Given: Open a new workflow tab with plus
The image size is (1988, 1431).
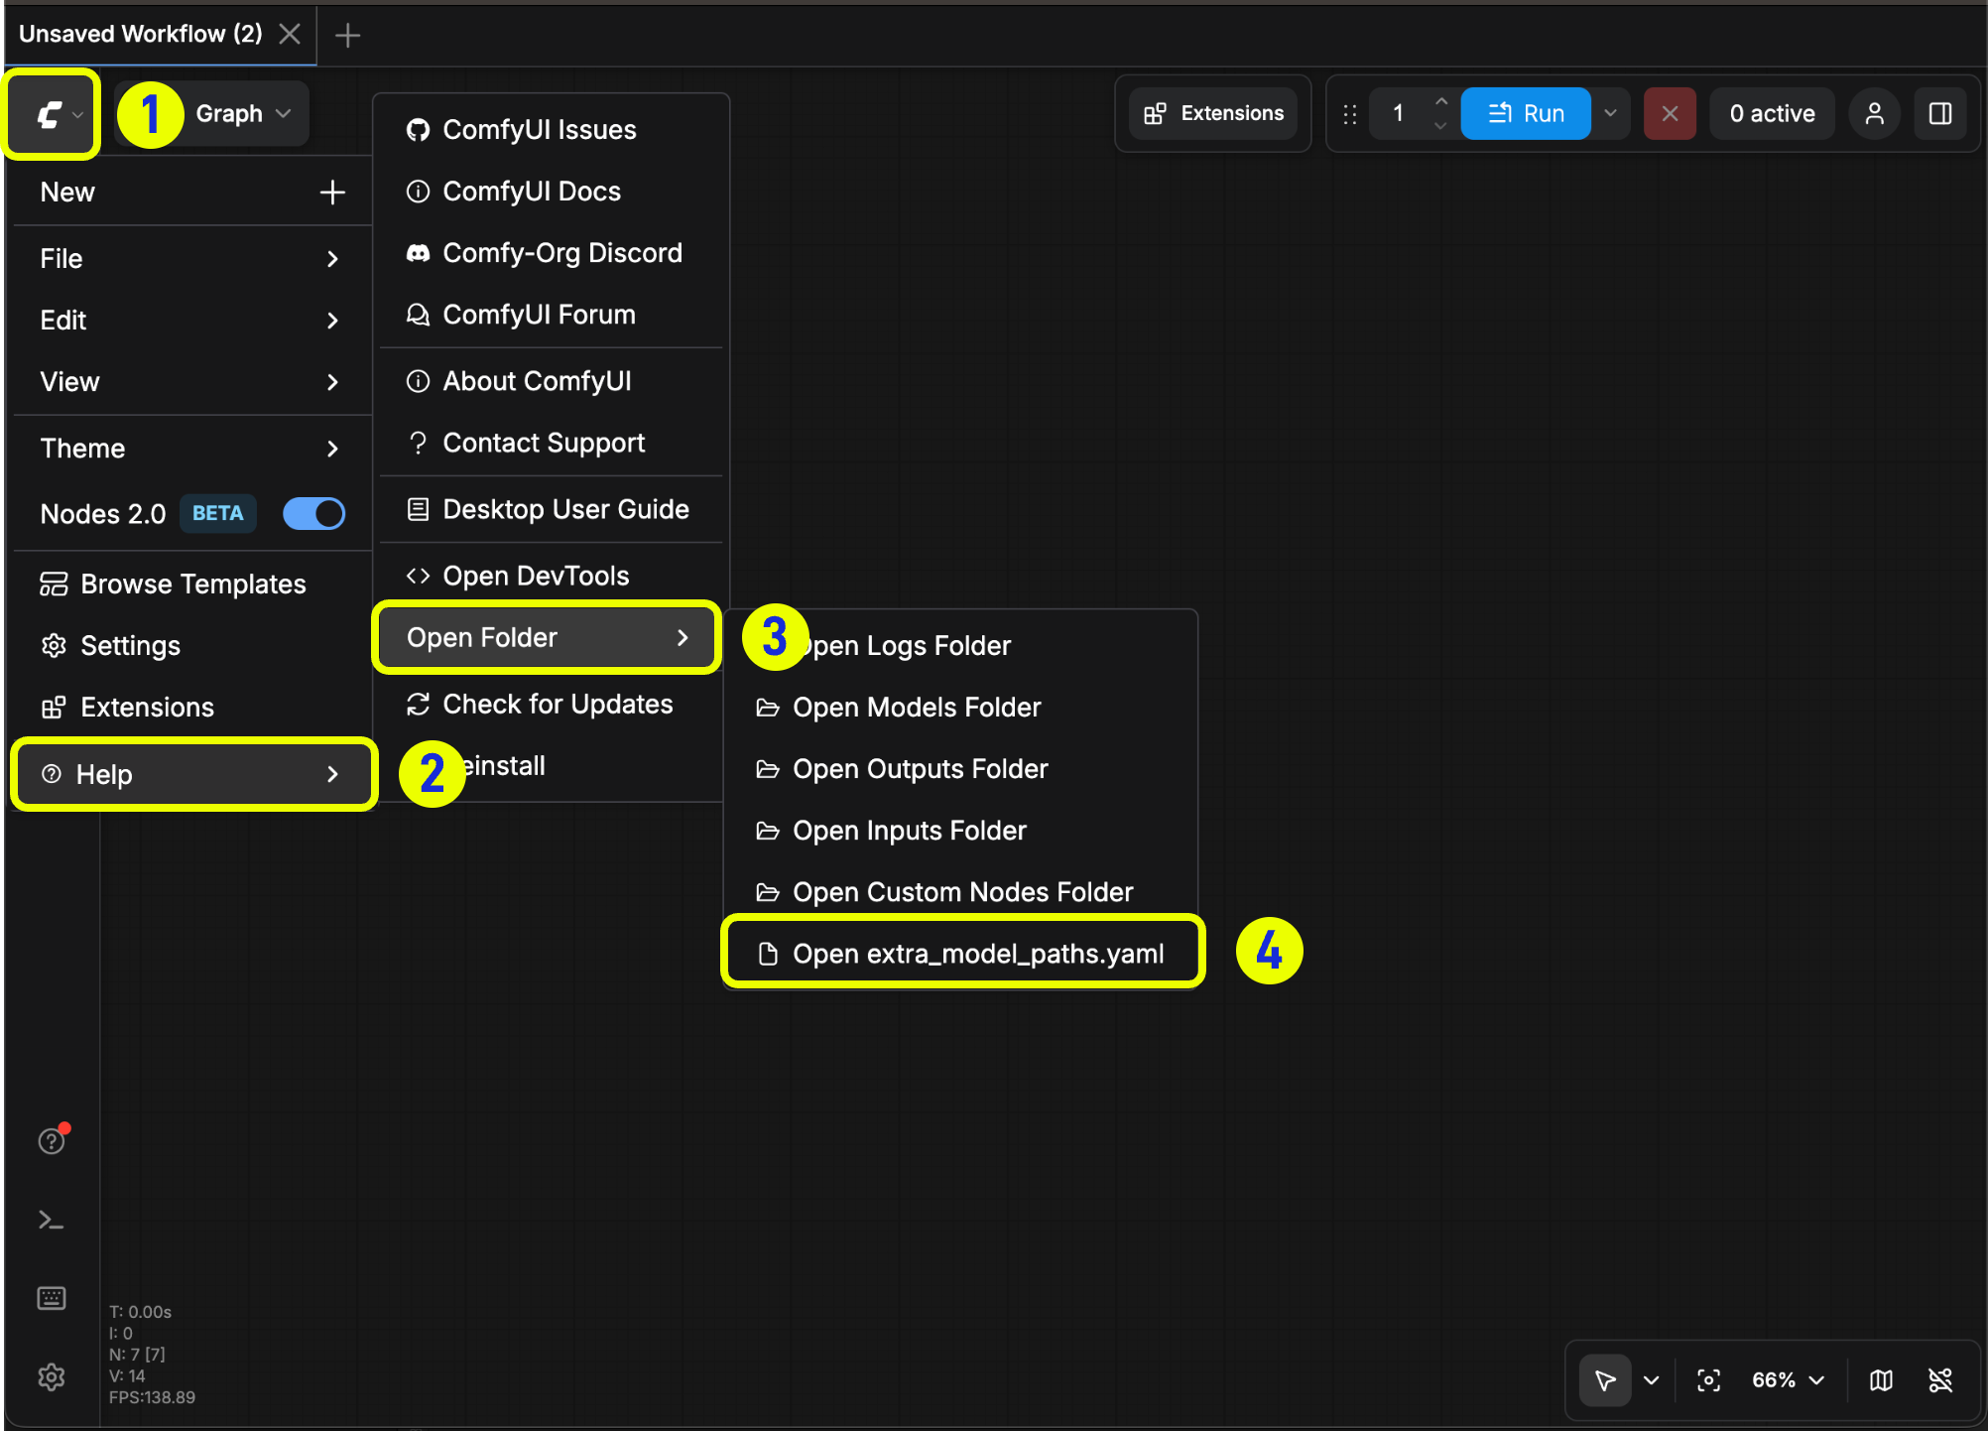Looking at the screenshot, I should click(347, 35).
